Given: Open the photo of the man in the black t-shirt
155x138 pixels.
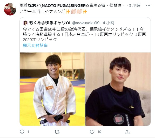Looking at the screenshot, I should click(118, 89).
